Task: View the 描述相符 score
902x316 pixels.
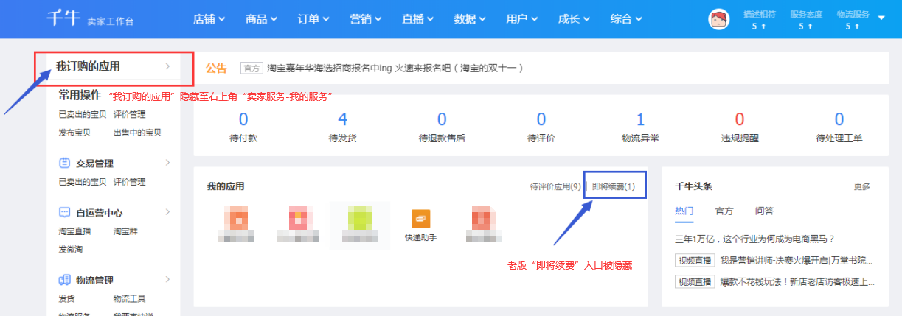Action: (x=759, y=20)
